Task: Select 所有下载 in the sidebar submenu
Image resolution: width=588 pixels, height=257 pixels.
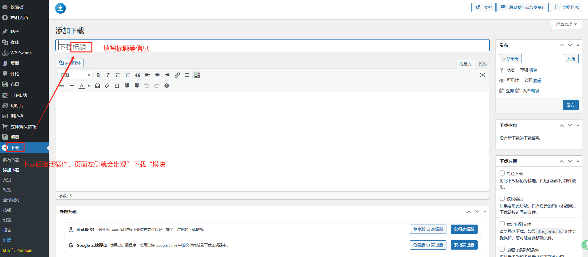Action: (x=11, y=160)
